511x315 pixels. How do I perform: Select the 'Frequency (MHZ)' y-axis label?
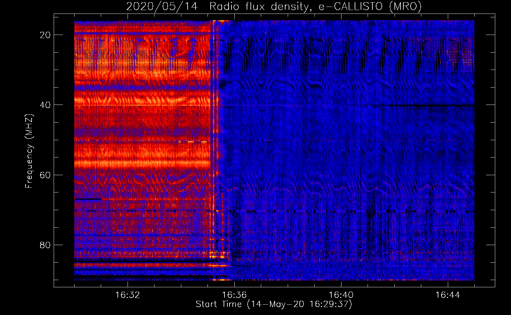tap(29, 151)
